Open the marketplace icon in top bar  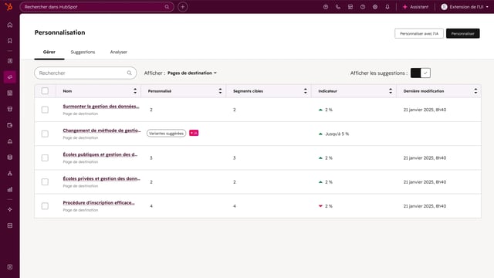[350, 7]
